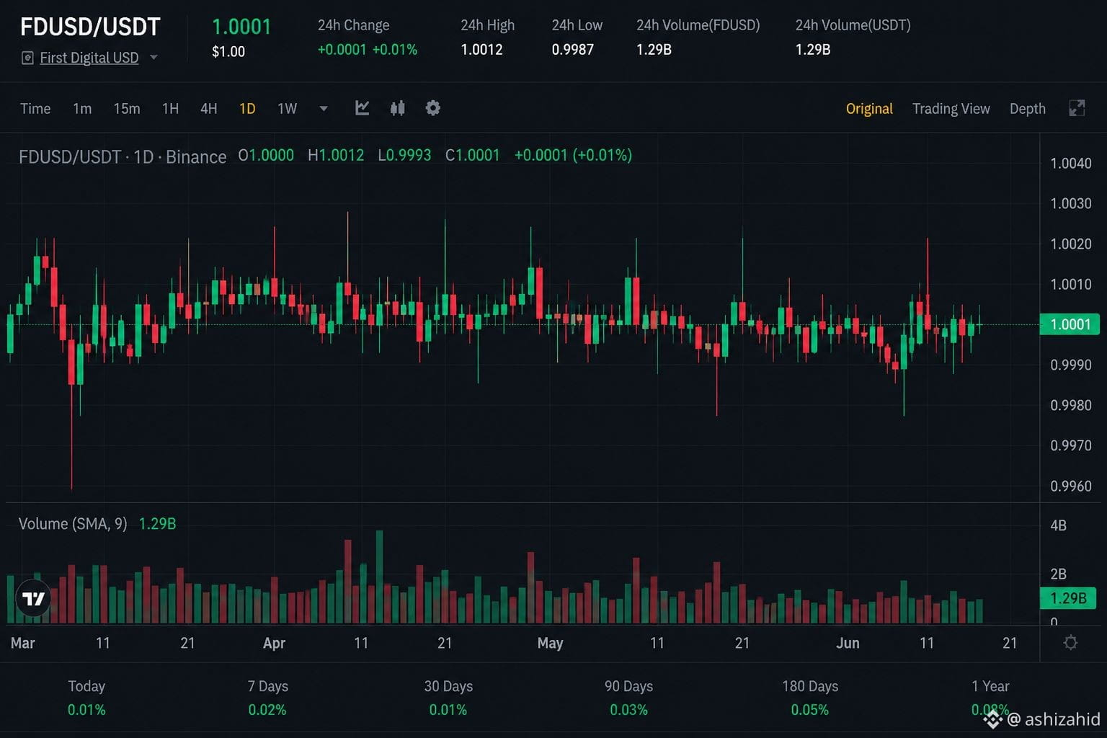
Task: Open the Depth chart view
Action: pos(1027,109)
